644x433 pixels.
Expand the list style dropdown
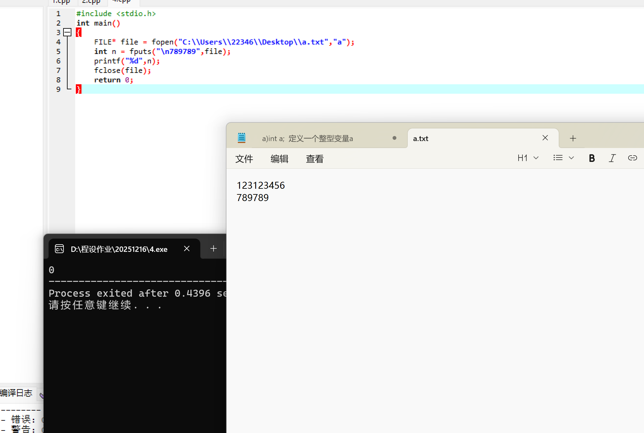571,158
